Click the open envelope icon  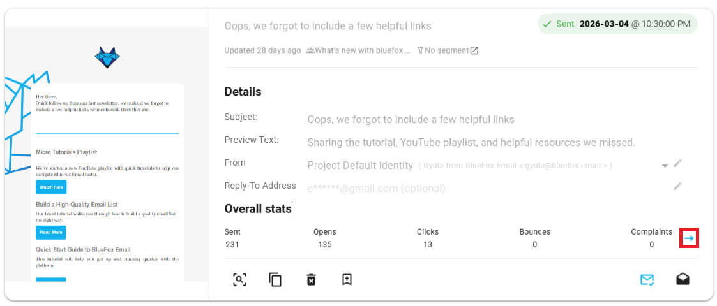pyautogui.click(x=683, y=279)
